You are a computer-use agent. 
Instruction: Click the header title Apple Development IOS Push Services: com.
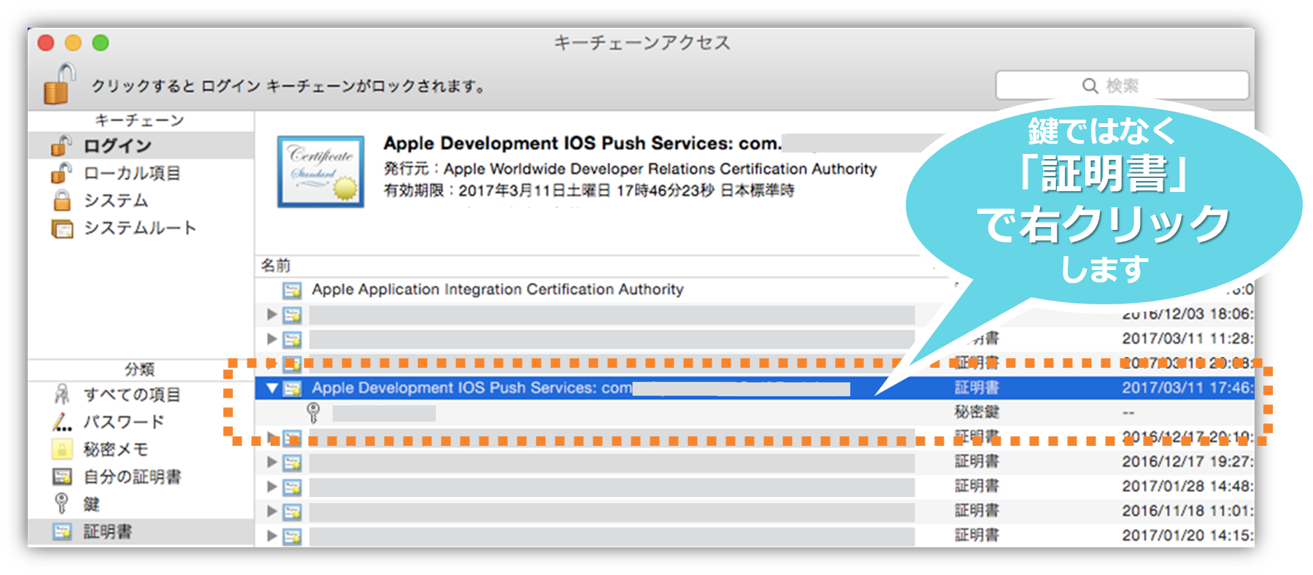tap(582, 143)
